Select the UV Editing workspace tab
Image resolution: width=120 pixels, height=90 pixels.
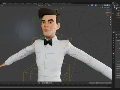21,3
